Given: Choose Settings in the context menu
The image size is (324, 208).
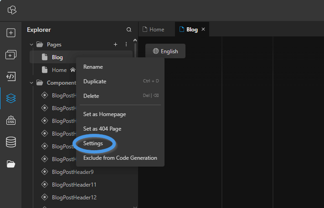Looking at the screenshot, I should (x=93, y=143).
